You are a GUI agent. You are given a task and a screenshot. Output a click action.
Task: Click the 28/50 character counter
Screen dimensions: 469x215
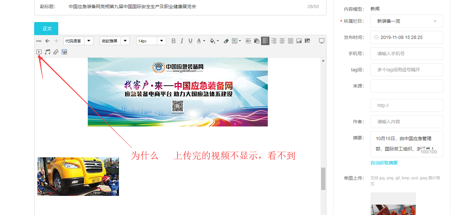(313, 6)
